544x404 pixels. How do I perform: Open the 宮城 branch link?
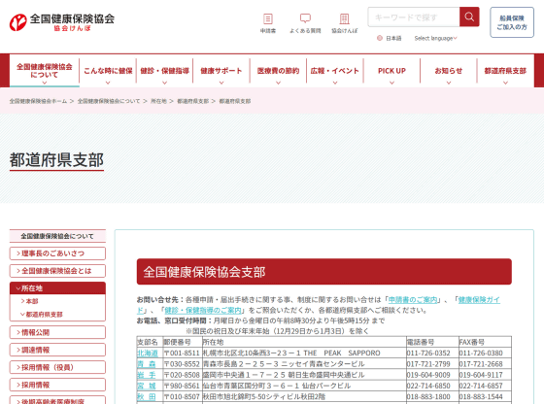tap(147, 386)
